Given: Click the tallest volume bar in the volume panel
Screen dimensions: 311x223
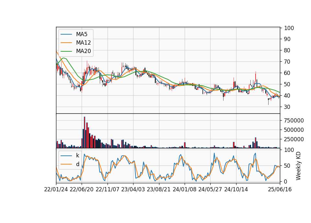Looking at the screenshot, I should point(85,133).
